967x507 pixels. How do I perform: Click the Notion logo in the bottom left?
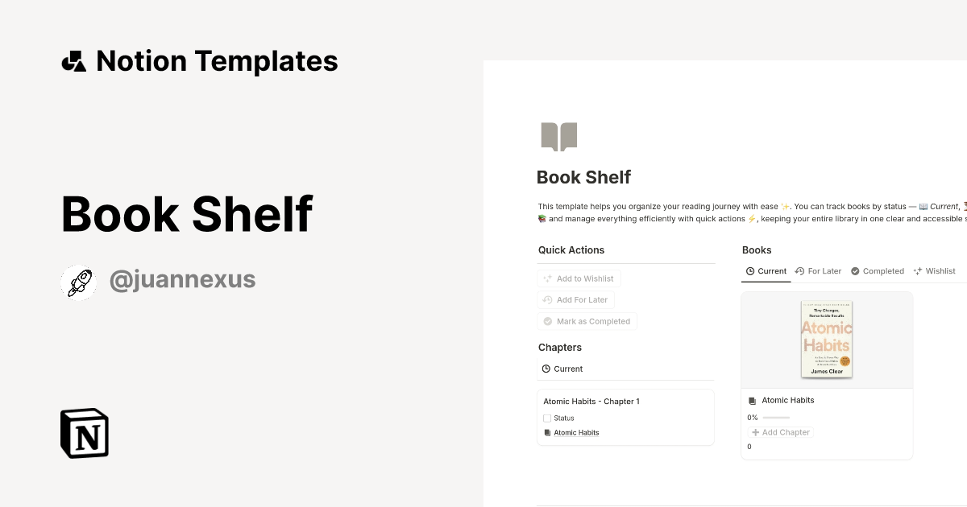(83, 433)
